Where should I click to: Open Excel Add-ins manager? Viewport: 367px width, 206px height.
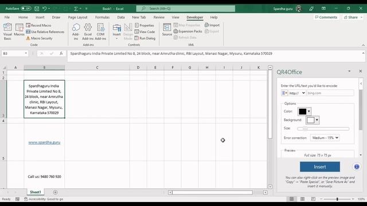click(88, 31)
